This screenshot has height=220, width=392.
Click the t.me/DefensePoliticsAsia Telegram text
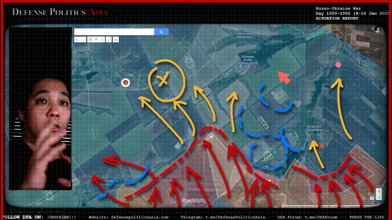236,217
